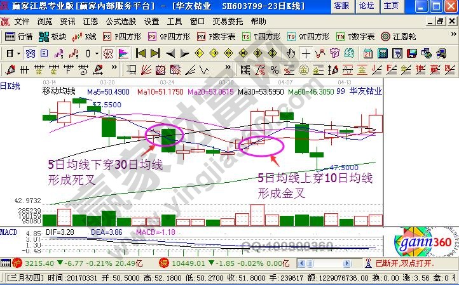Click the 客服 button

point(341,6)
